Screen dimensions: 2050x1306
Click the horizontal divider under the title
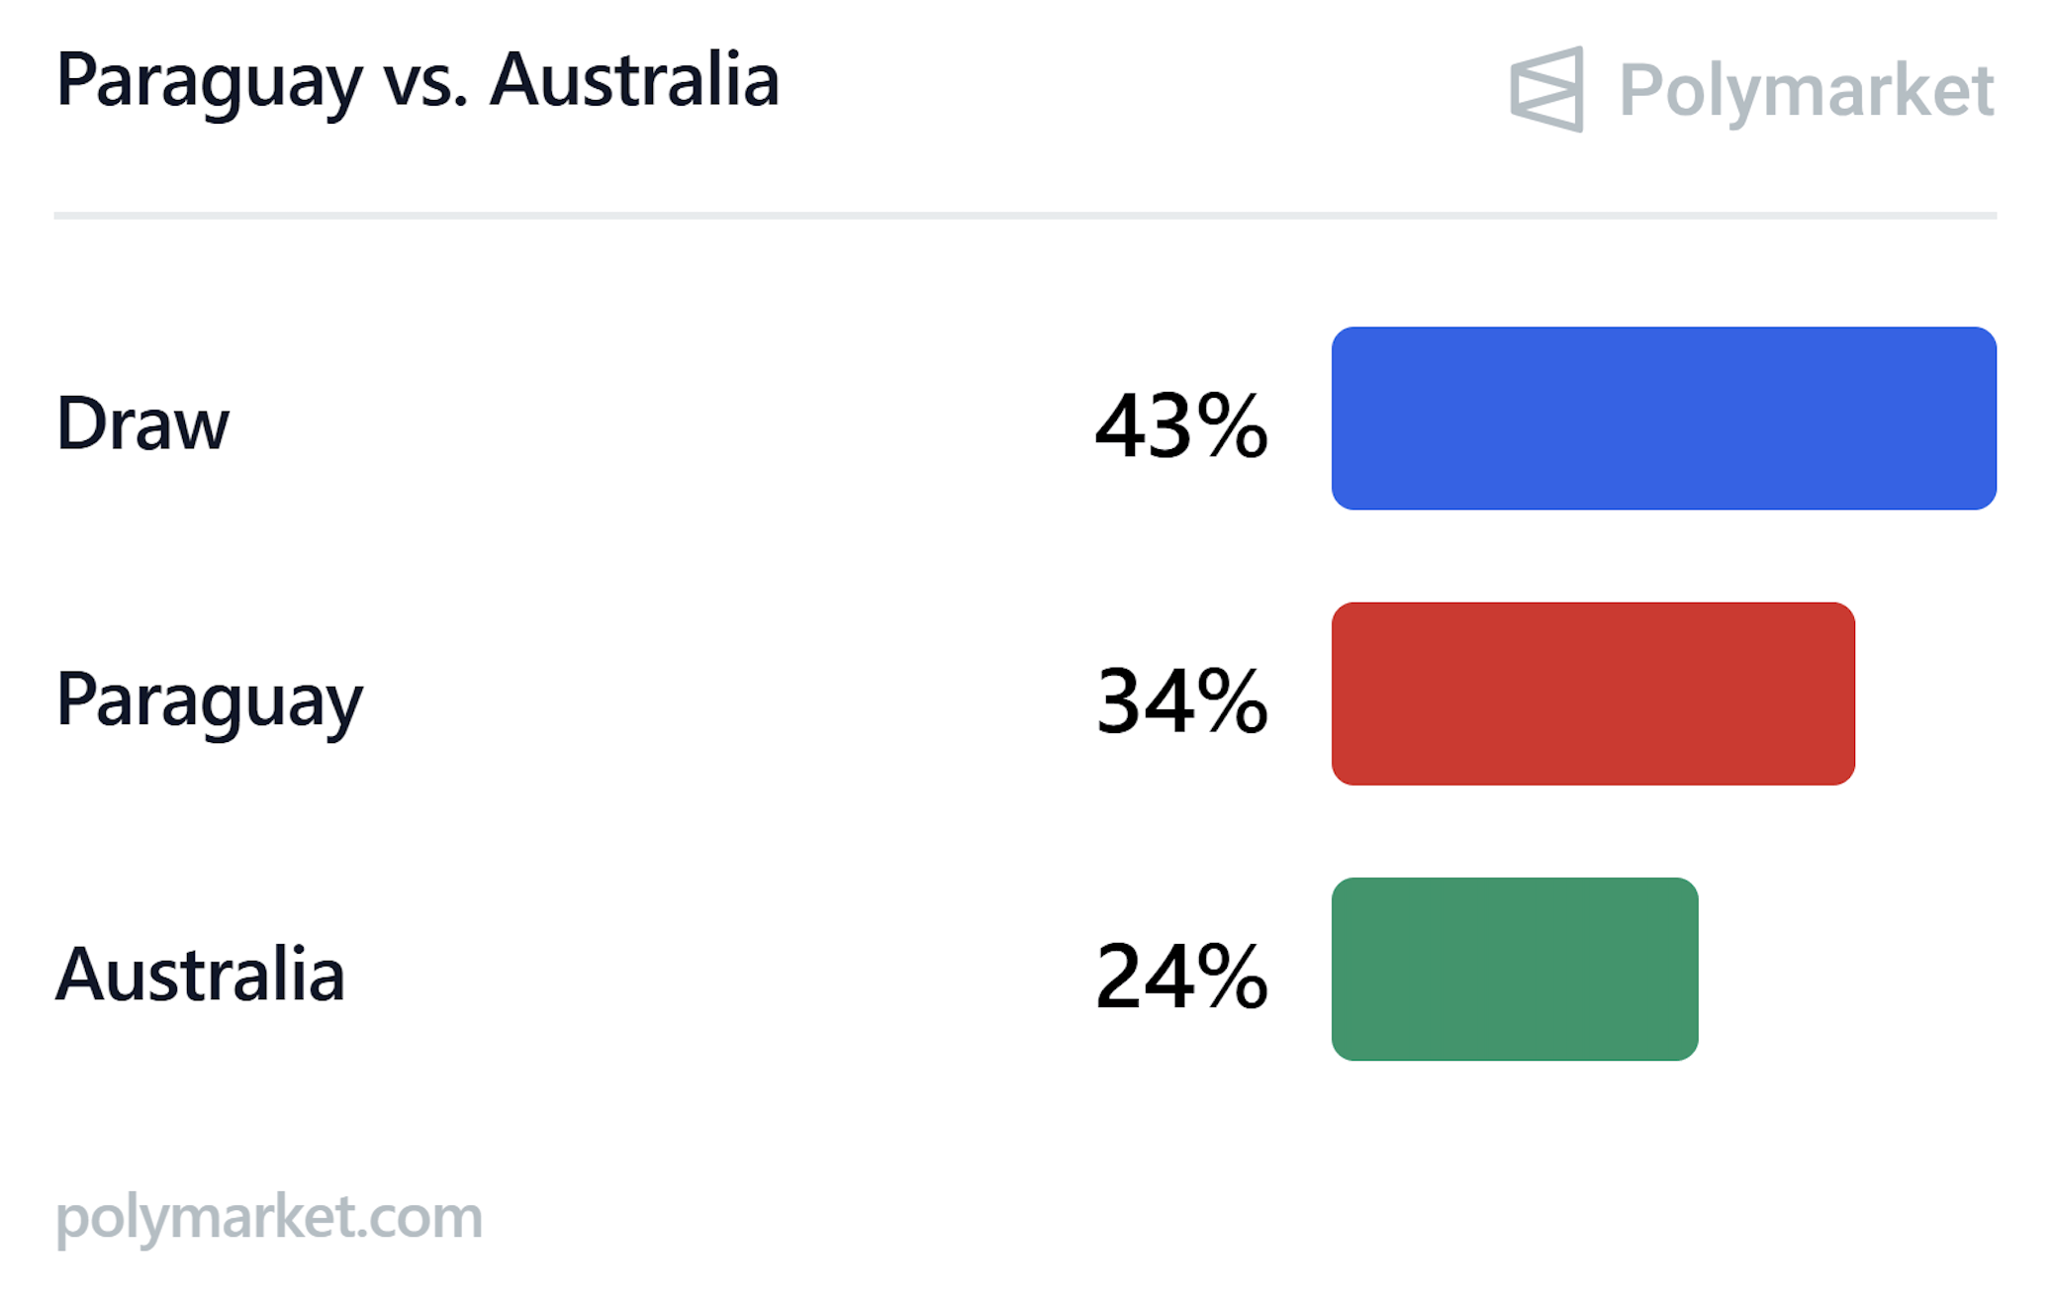point(1025,215)
